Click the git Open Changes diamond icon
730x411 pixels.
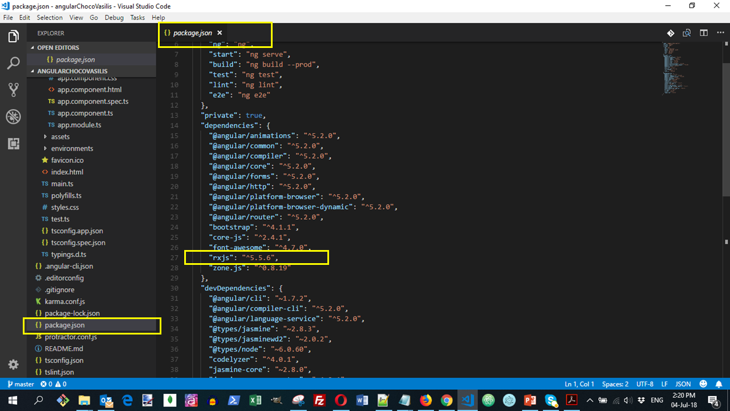point(671,33)
